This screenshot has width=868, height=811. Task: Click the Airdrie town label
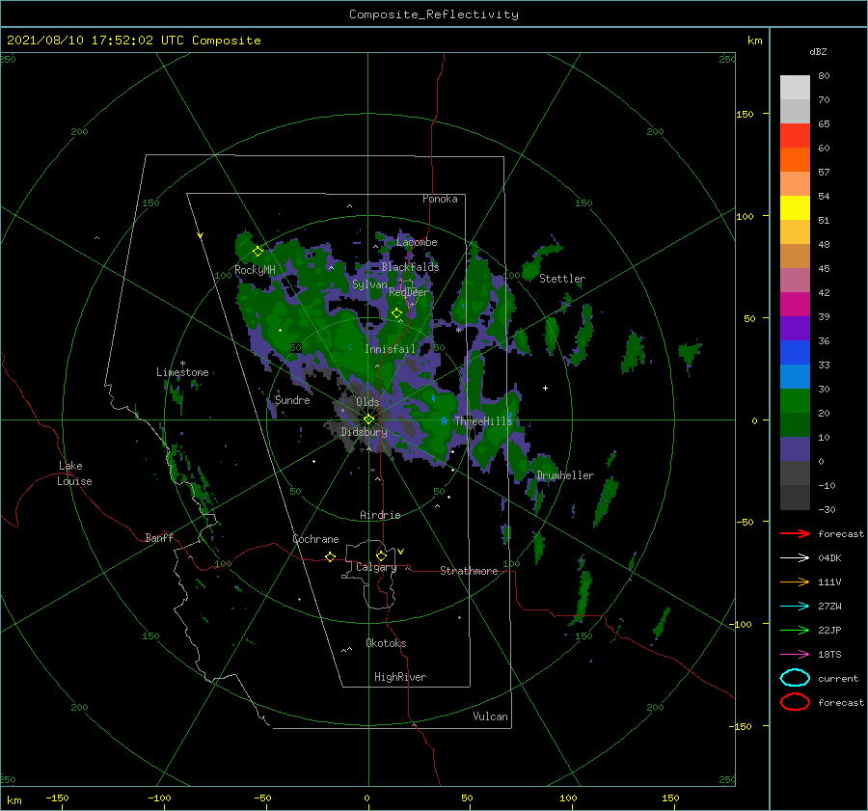380,515
